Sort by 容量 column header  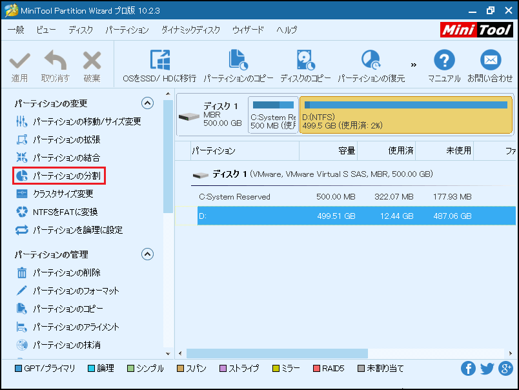point(329,151)
